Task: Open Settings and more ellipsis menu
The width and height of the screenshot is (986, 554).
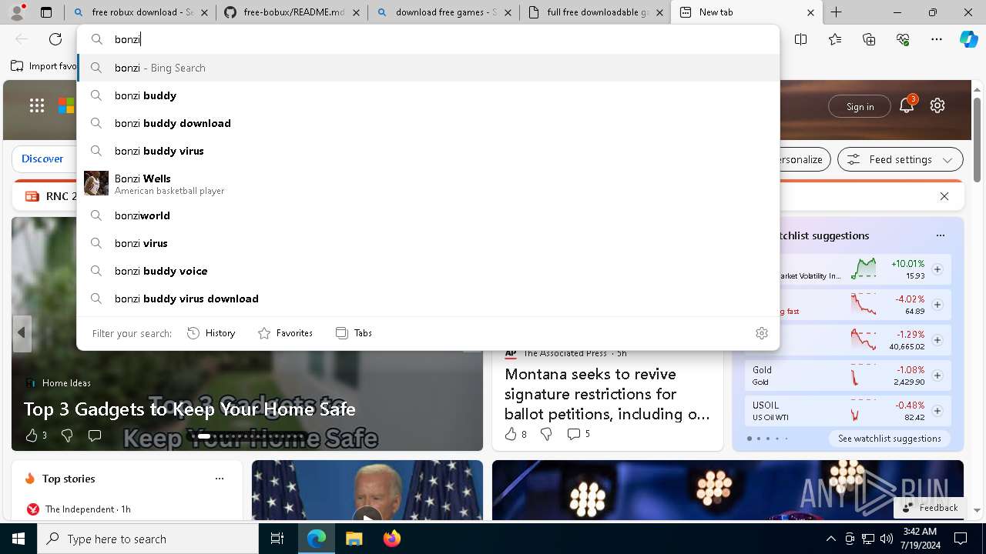Action: coord(937,39)
